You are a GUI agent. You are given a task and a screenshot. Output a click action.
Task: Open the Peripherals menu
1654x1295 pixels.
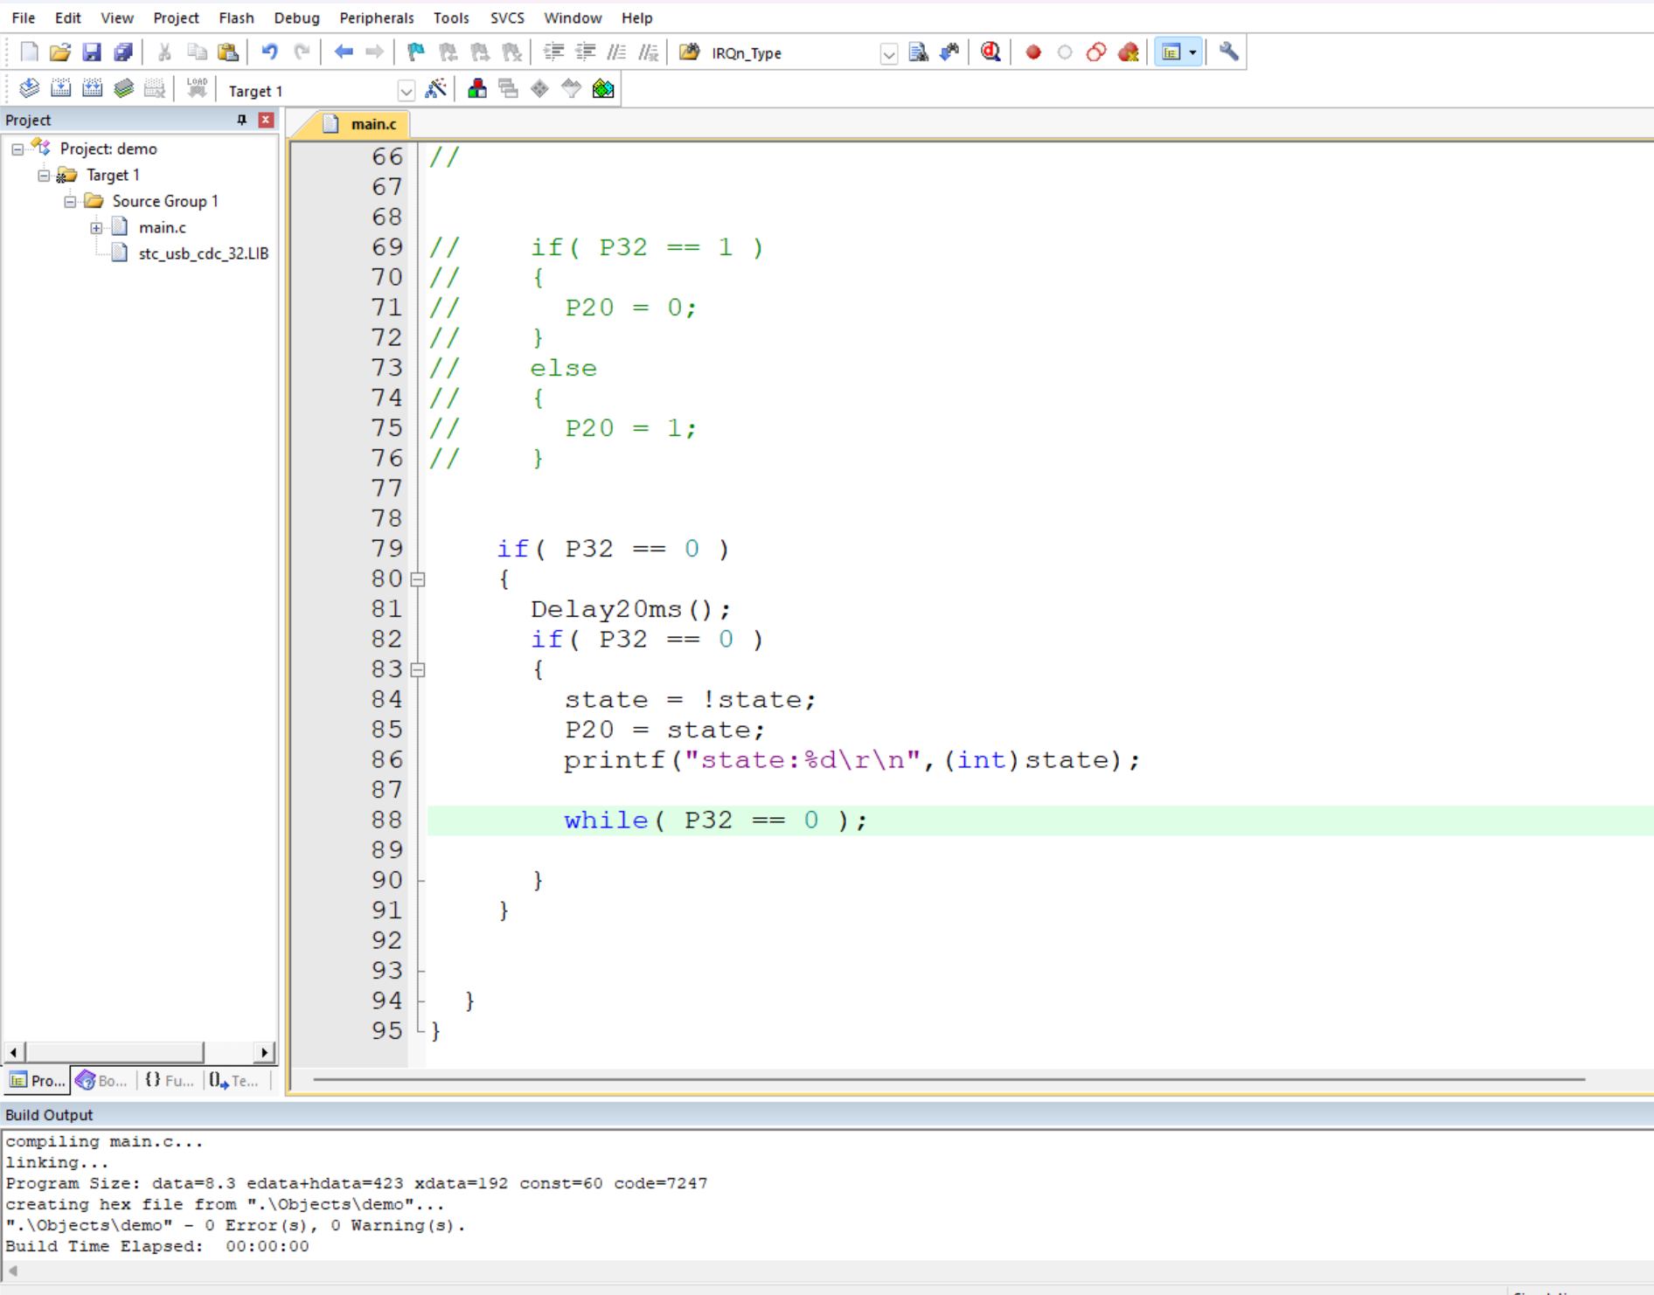click(376, 17)
